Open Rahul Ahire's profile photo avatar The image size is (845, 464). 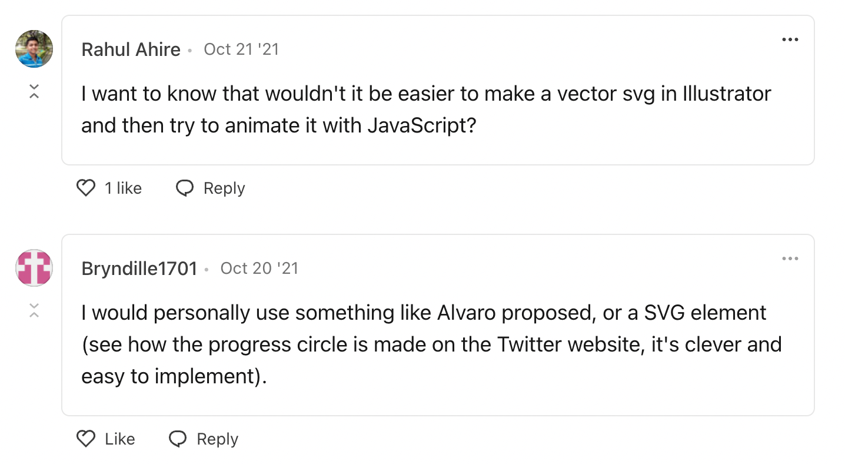(34, 49)
